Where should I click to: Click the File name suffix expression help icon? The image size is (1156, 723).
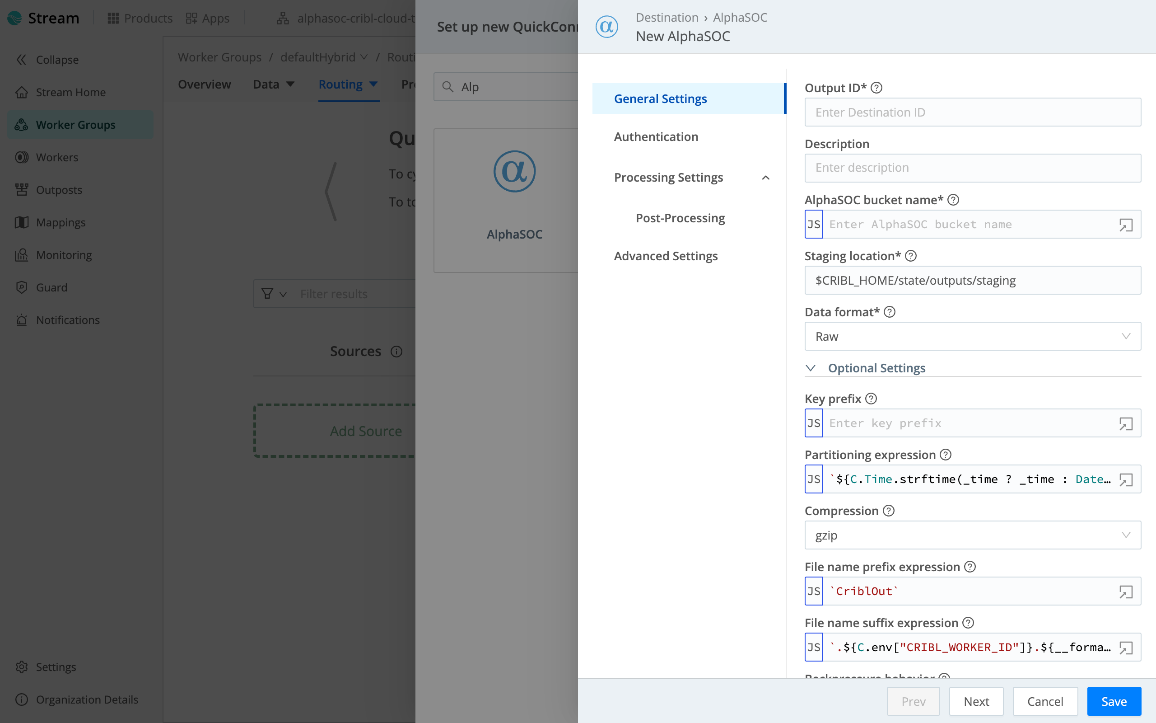968,623
